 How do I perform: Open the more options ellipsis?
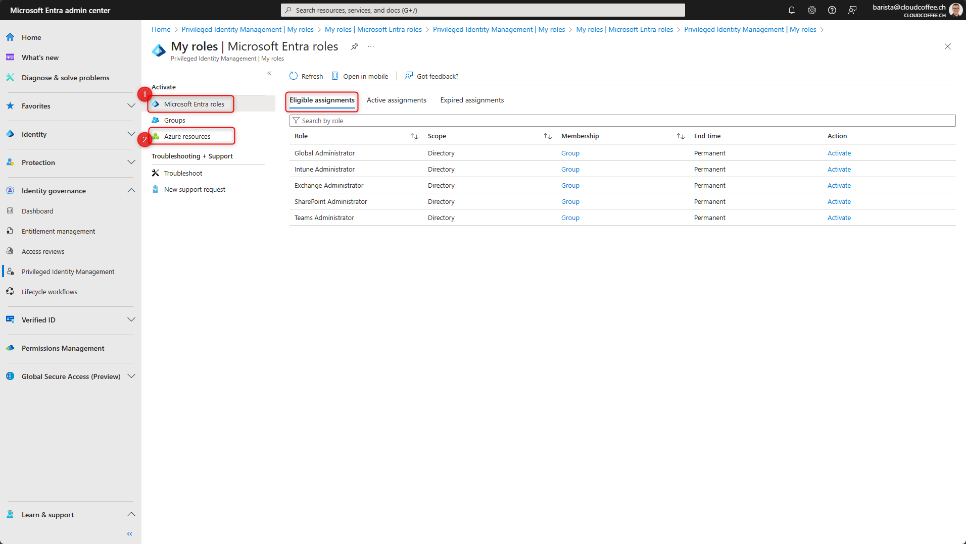(371, 46)
